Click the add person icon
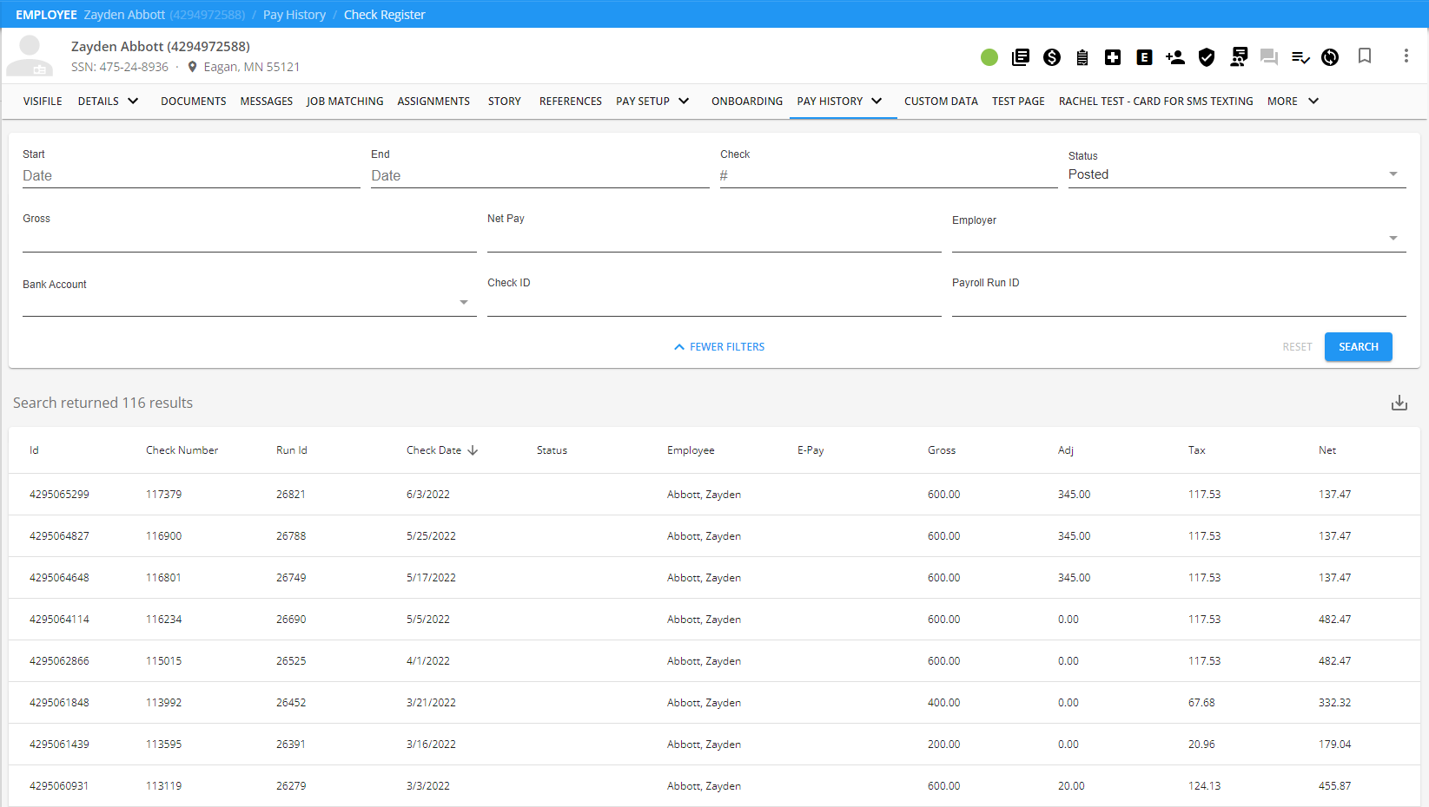This screenshot has height=807, width=1429. [1175, 57]
